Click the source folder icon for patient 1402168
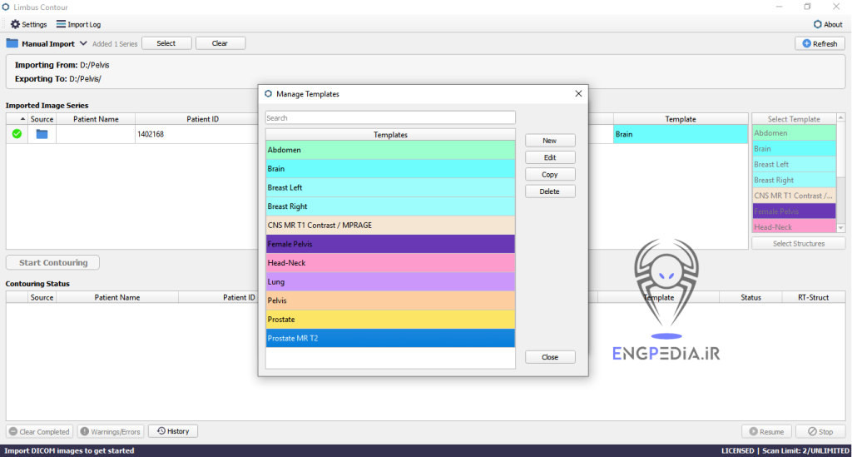This screenshot has height=457, width=852. click(x=42, y=133)
